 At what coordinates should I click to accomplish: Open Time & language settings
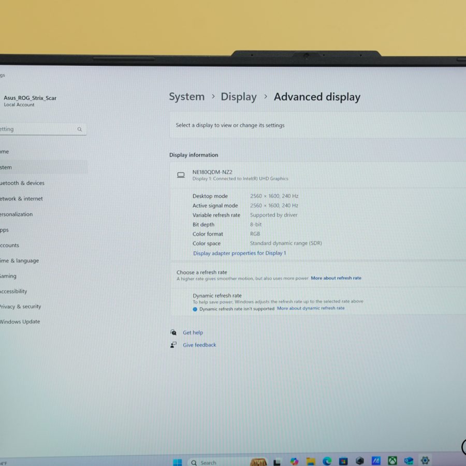[19, 260]
